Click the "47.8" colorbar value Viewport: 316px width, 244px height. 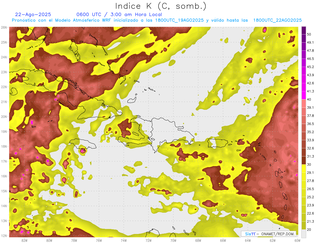click(x=310, y=51)
